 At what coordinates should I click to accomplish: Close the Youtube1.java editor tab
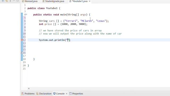point(90,1)
